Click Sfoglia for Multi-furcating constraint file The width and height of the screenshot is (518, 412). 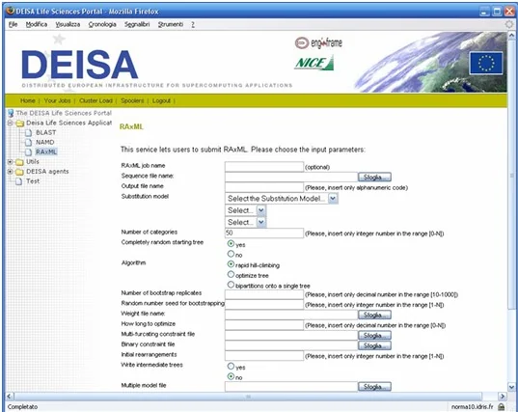(374, 336)
